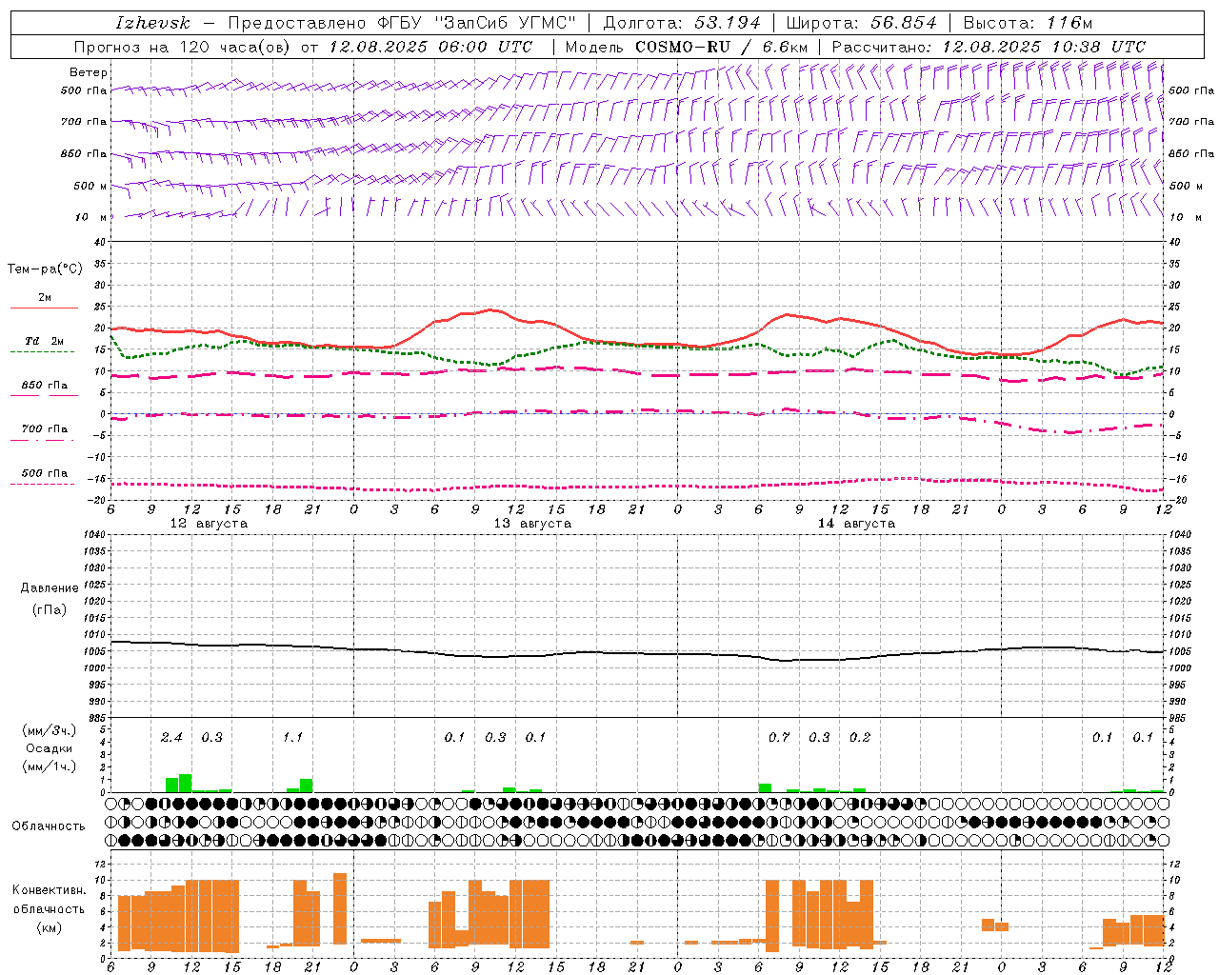Click the "Давление" pressure label
This screenshot has height=975, width=1219.
click(49, 588)
